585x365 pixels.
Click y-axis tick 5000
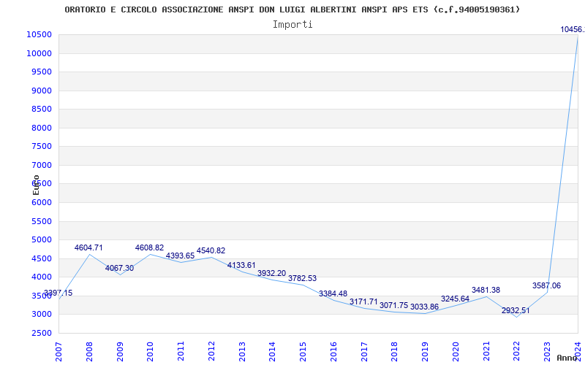[x=42, y=240]
